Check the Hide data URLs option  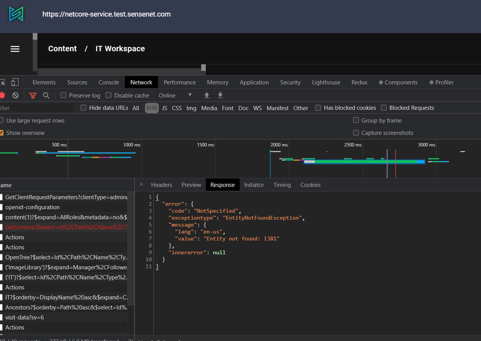tap(83, 108)
